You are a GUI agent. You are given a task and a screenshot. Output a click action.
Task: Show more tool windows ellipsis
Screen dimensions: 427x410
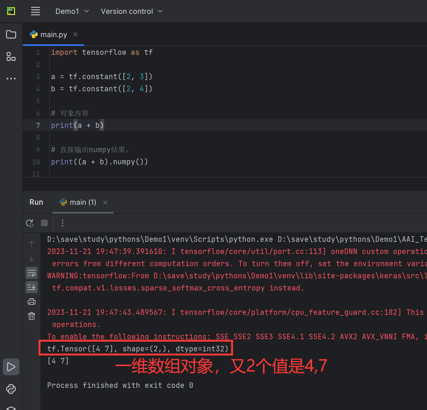[11, 79]
